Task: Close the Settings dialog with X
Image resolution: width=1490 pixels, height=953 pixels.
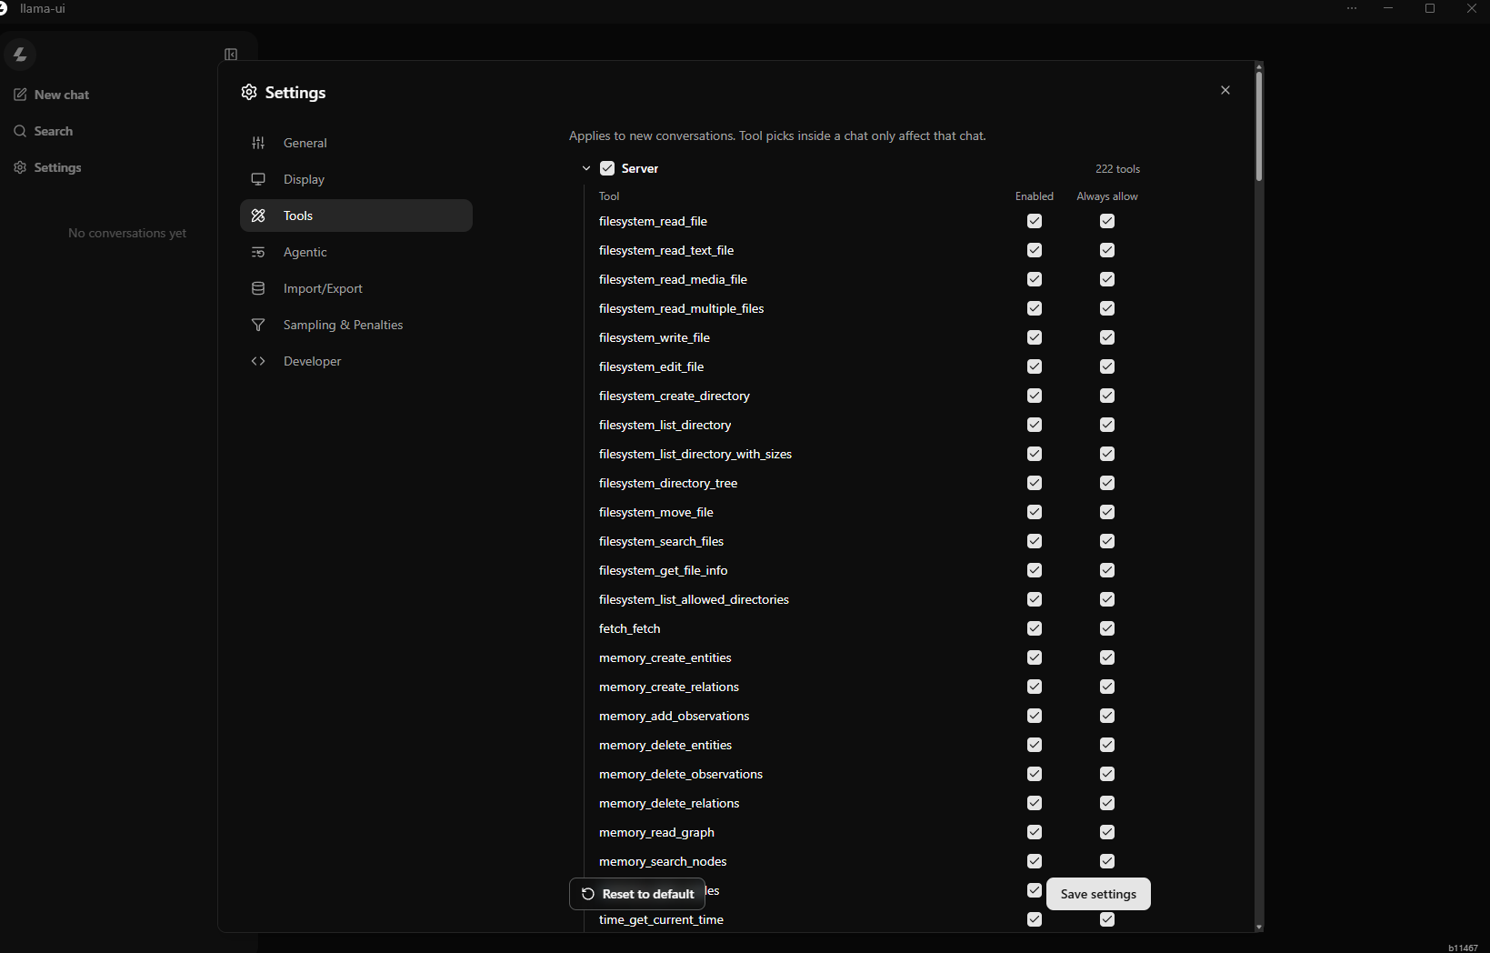Action: (1225, 90)
